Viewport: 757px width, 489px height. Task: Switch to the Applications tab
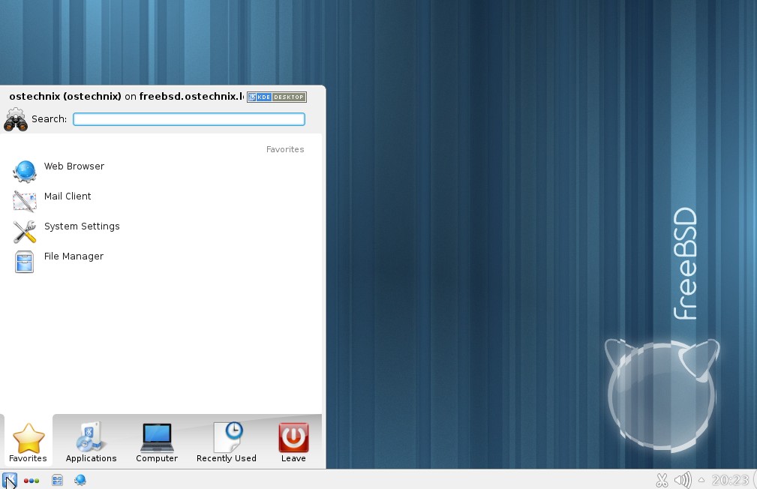coord(91,442)
